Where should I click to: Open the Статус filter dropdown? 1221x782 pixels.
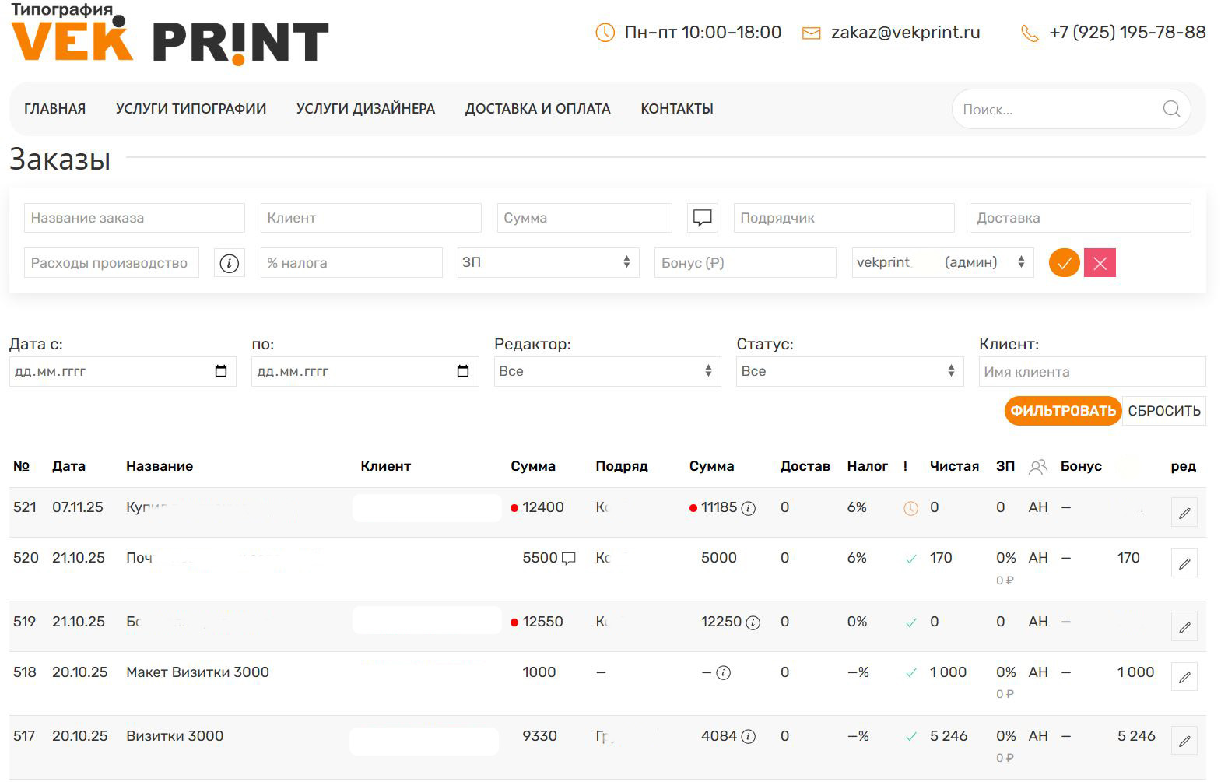coord(849,371)
